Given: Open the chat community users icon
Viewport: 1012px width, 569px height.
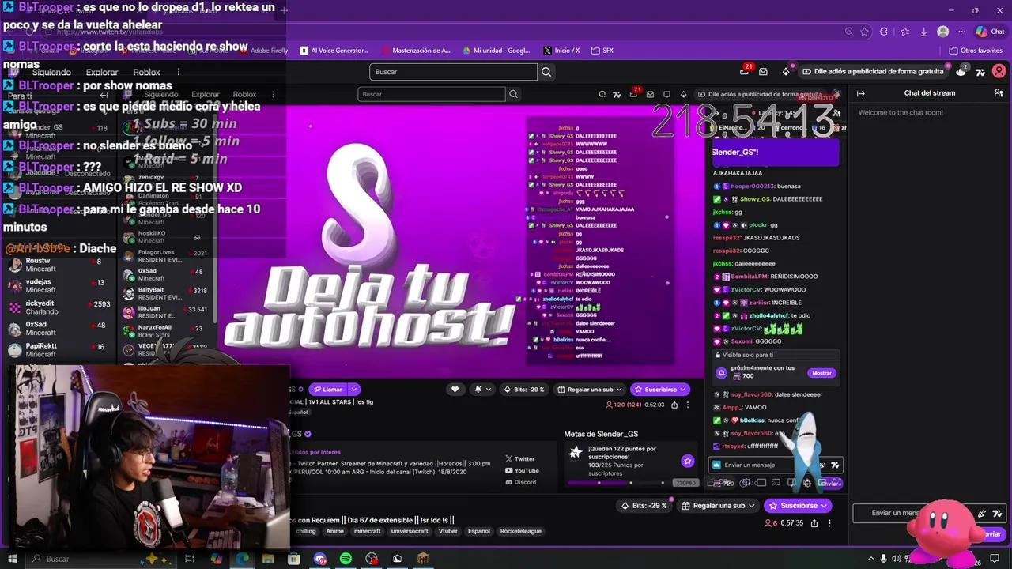Looking at the screenshot, I should click(999, 93).
